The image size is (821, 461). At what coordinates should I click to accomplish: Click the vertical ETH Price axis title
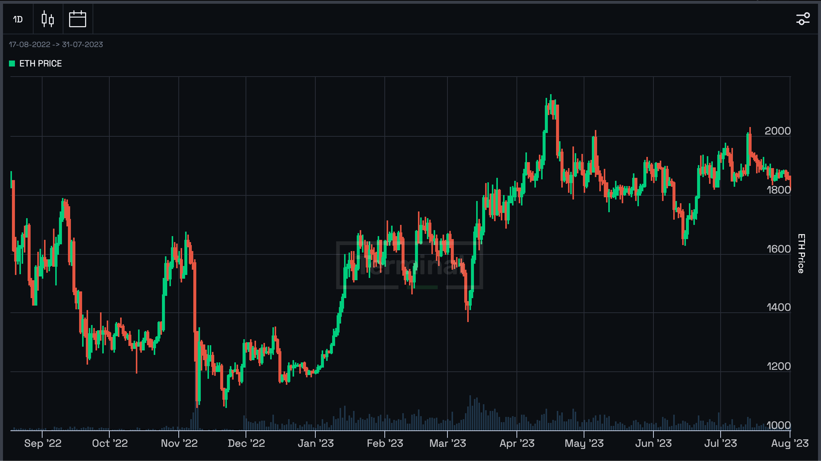[801, 254]
